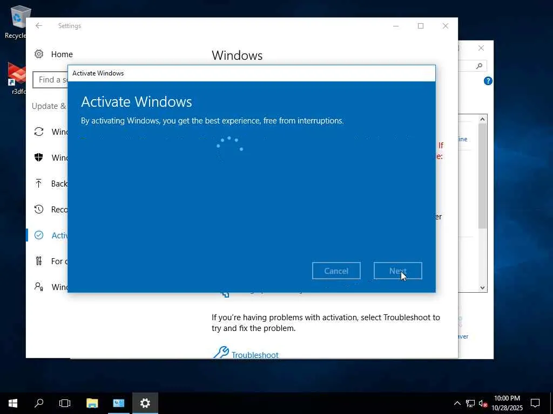Open network status tray icon
The width and height of the screenshot is (553, 414).
click(470, 403)
